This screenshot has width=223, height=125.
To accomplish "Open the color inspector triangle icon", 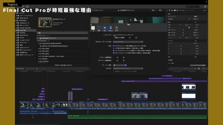I will 170,10.
